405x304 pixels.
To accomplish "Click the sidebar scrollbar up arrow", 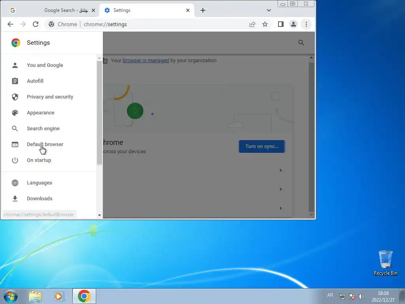I will pyautogui.click(x=99, y=58).
